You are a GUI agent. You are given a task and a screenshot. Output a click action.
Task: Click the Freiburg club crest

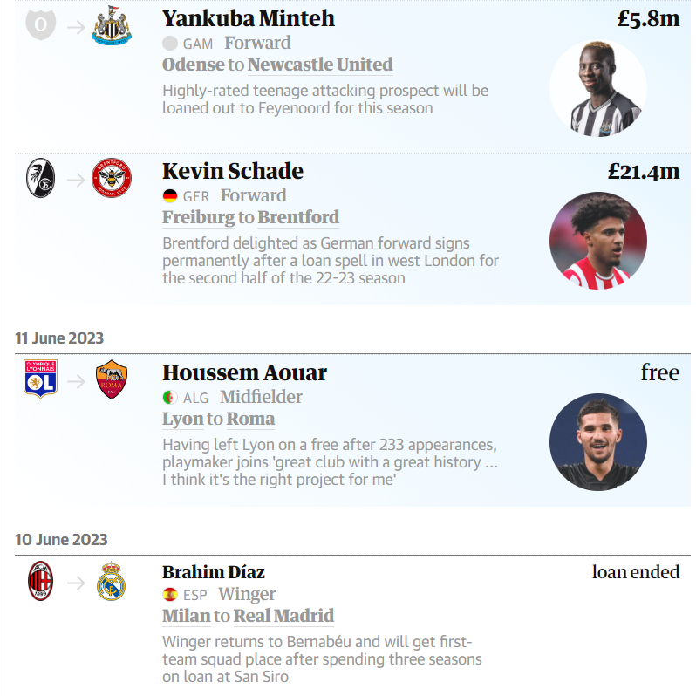click(x=40, y=178)
